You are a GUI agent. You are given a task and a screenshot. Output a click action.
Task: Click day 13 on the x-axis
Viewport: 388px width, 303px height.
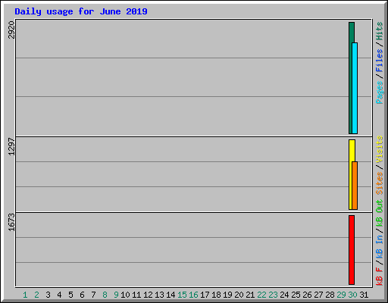pos(159,295)
